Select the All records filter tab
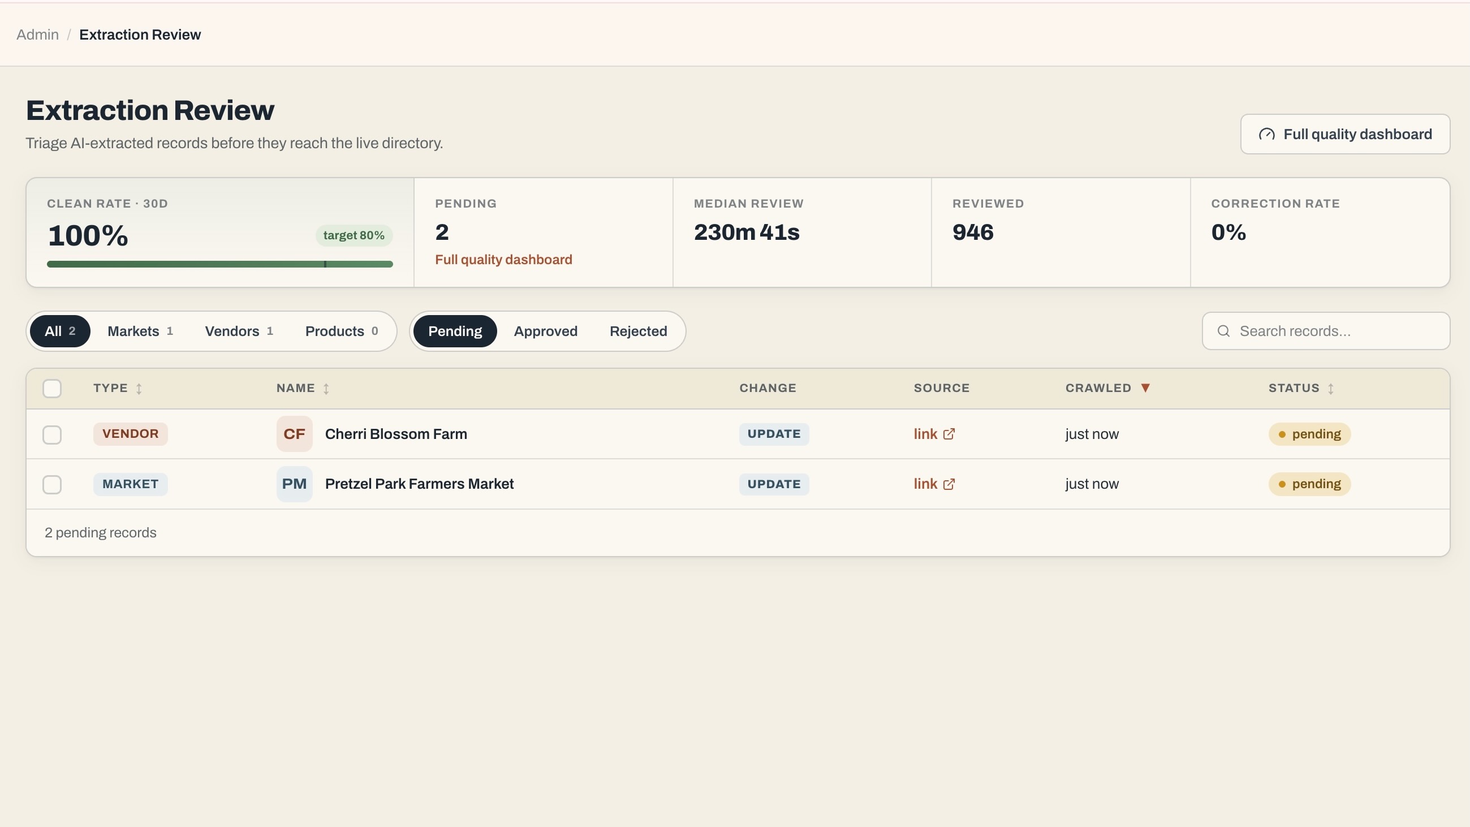 click(x=60, y=331)
